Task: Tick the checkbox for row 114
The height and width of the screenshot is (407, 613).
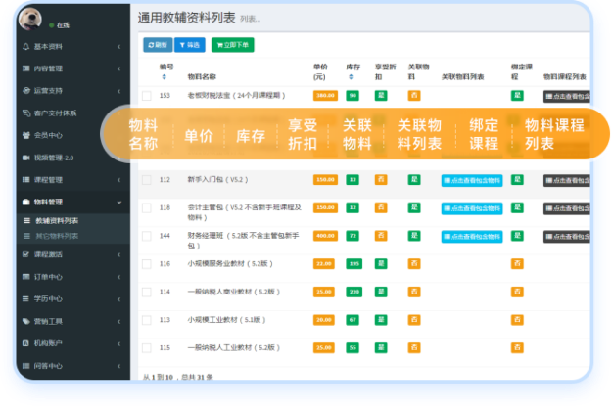Action: point(147,293)
